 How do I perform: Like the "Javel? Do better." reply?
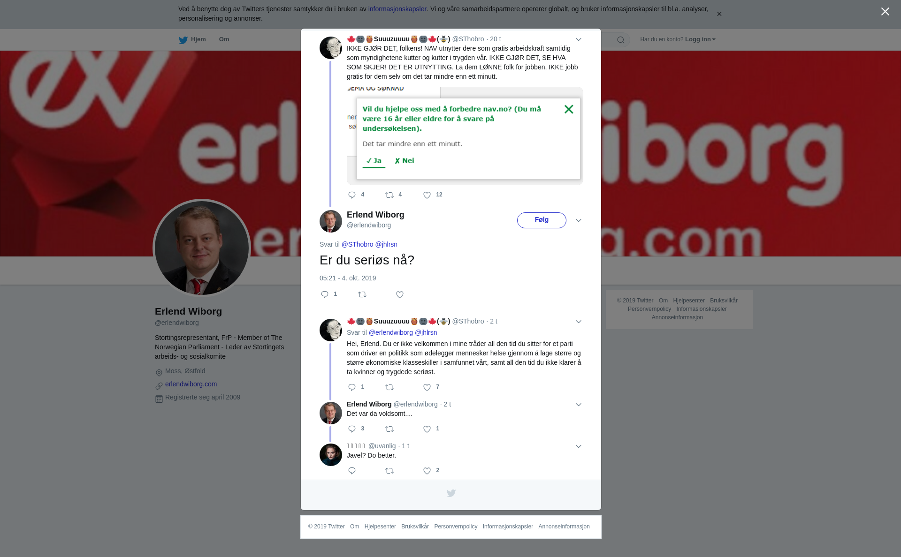tap(427, 471)
